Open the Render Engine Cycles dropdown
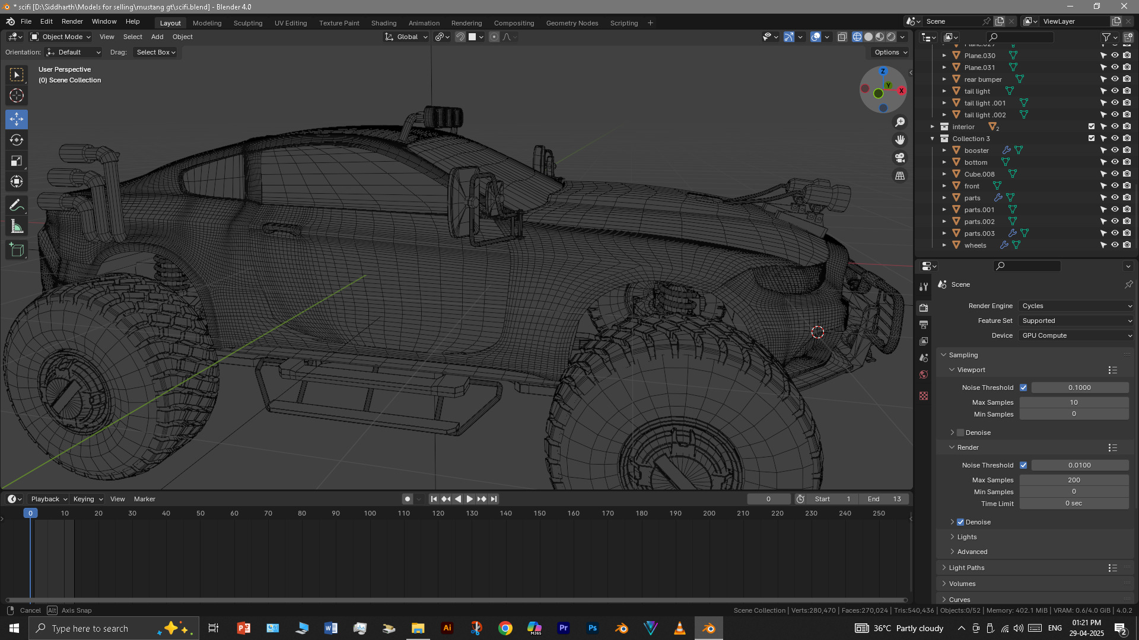The width and height of the screenshot is (1139, 640). [1077, 306]
